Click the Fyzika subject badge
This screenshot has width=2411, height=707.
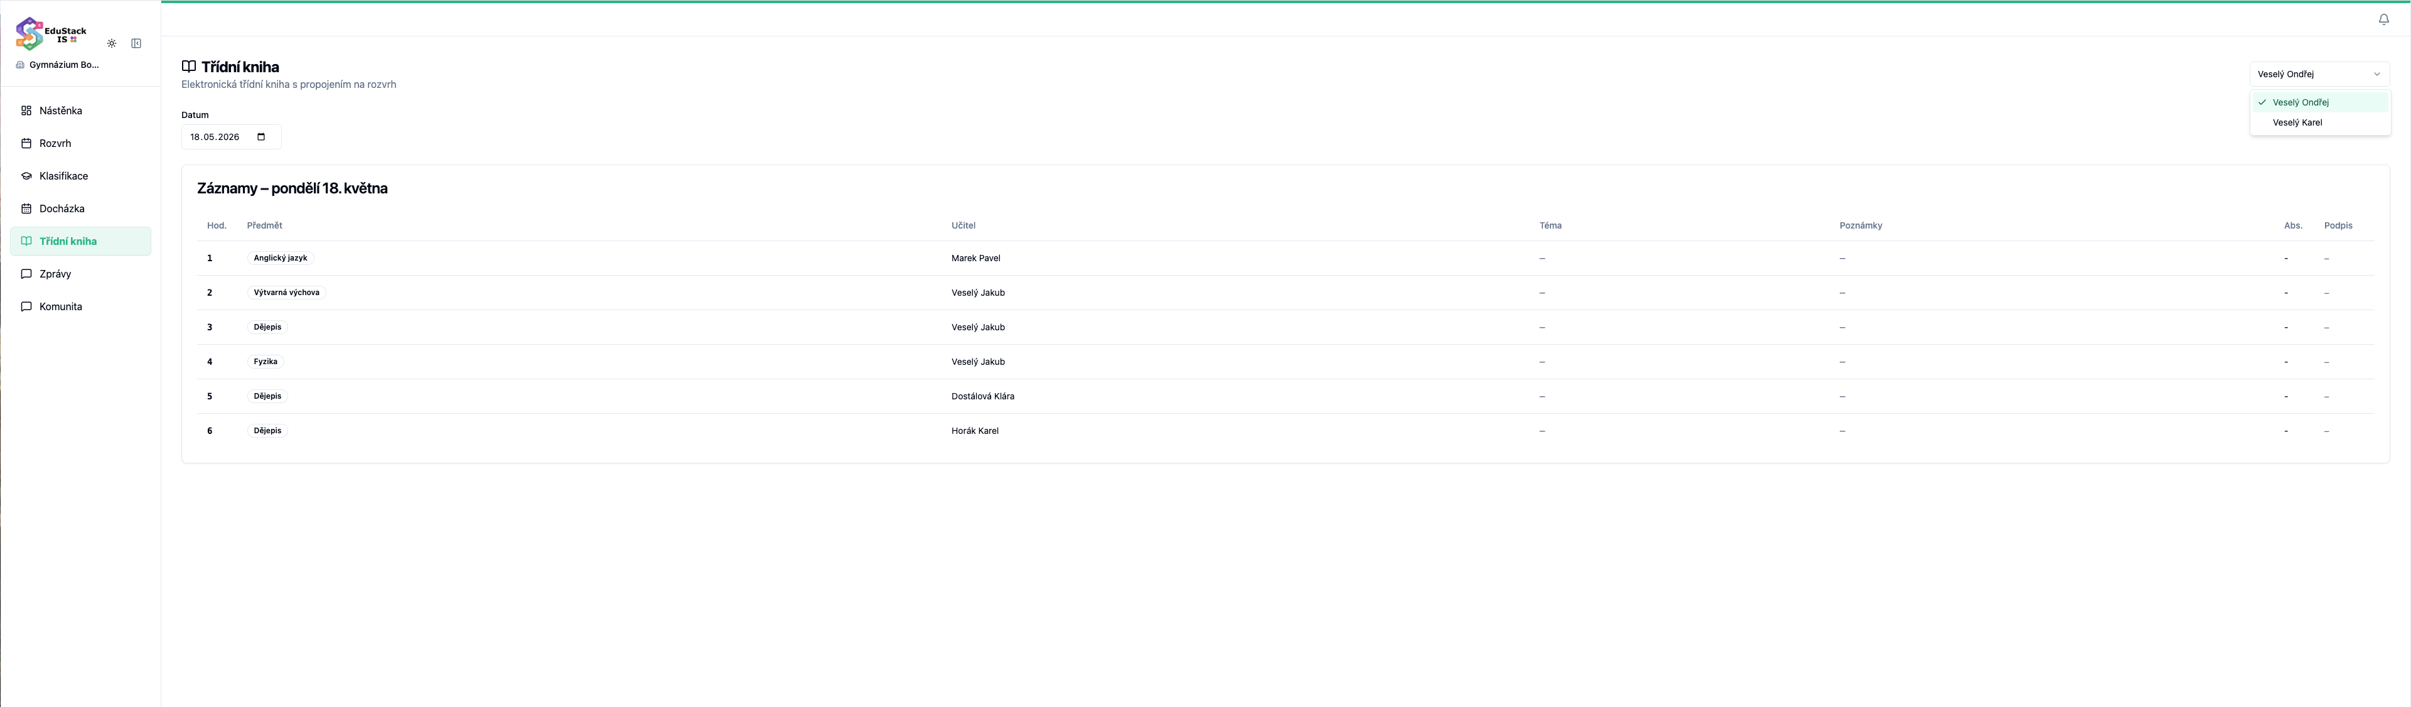click(266, 362)
